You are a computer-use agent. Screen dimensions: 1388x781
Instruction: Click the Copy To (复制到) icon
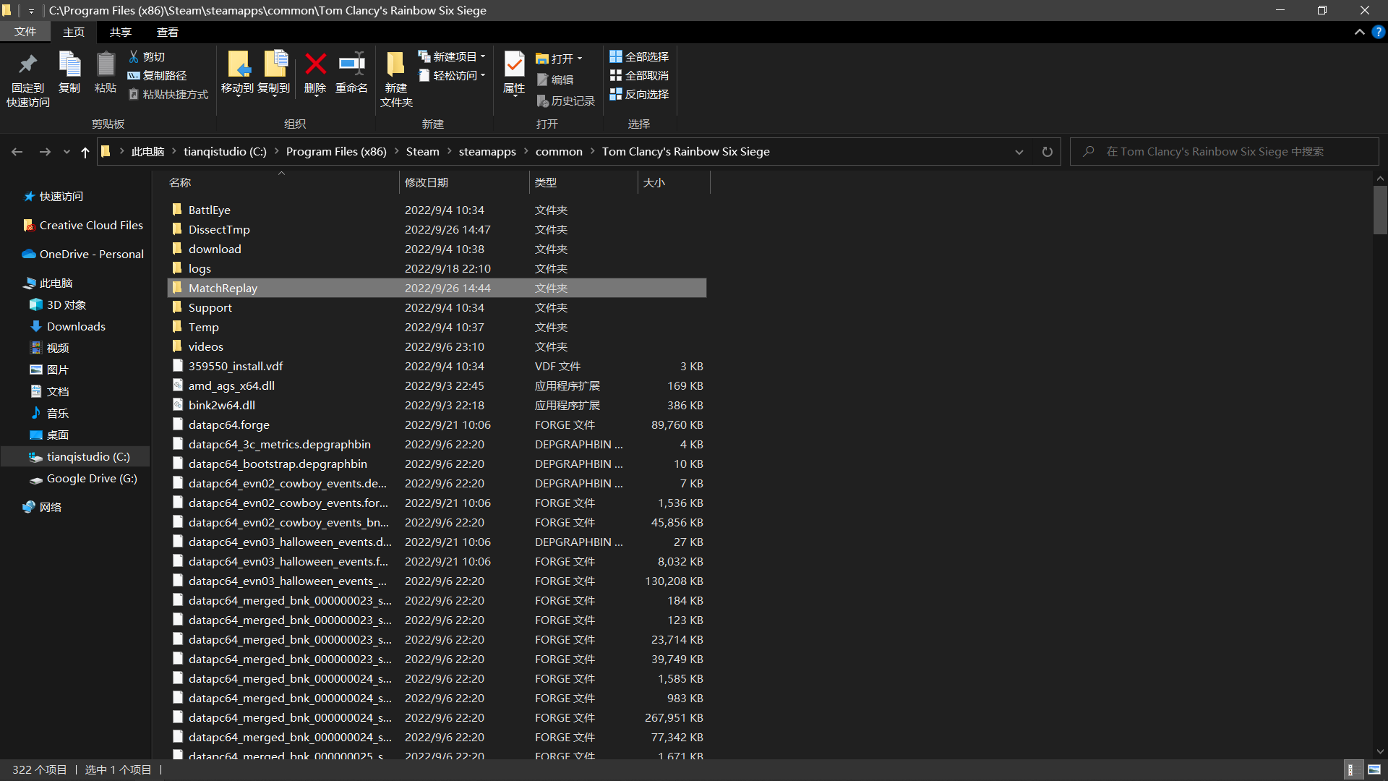275,65
